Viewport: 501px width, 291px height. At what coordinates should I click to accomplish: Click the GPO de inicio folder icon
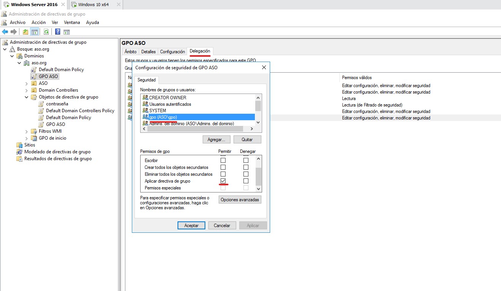tap(34, 138)
